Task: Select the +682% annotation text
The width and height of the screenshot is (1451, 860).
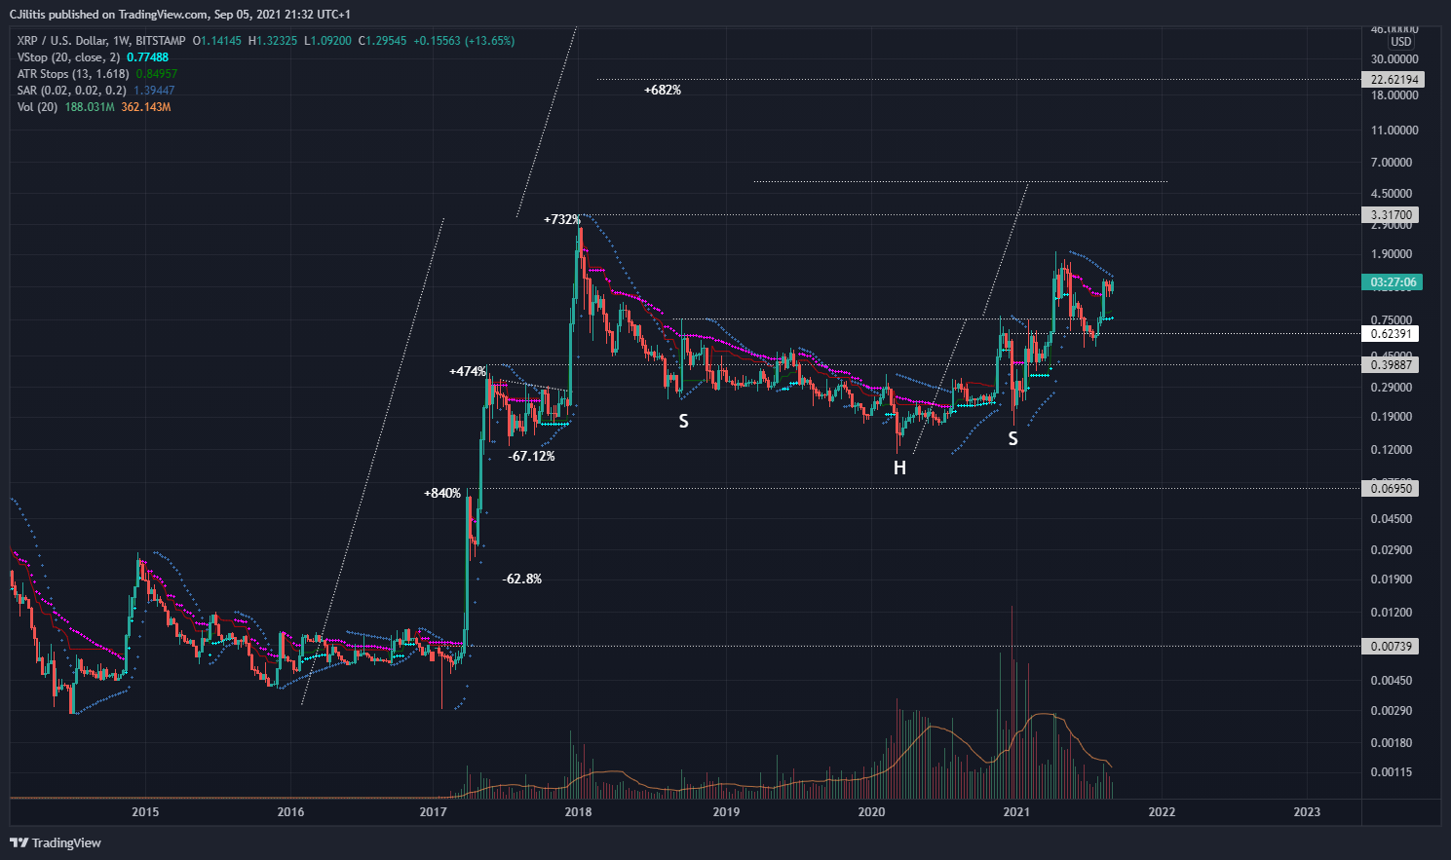Action: (x=663, y=91)
